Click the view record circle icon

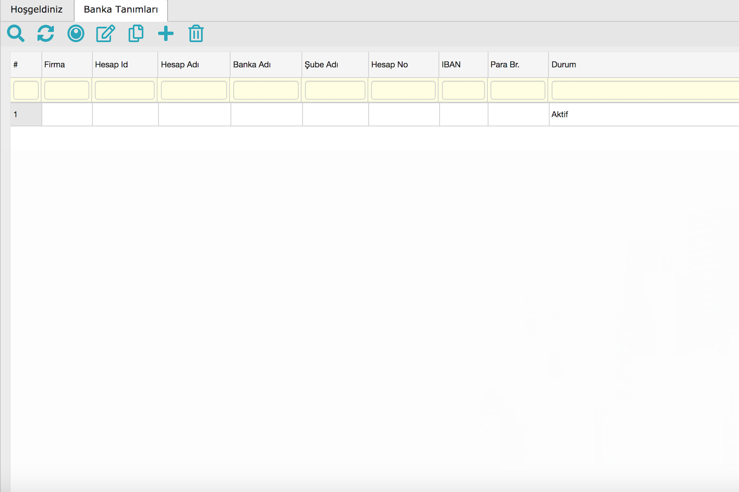(76, 33)
